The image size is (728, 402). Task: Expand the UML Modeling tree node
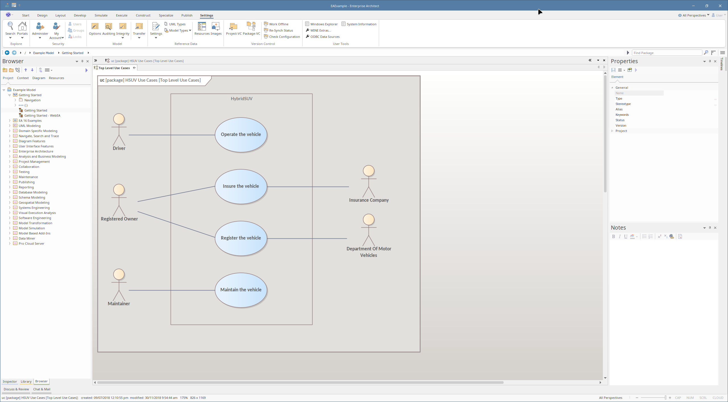coord(10,126)
